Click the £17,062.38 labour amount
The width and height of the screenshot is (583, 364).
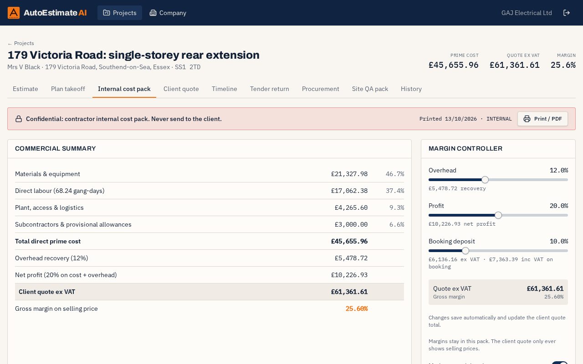click(x=349, y=191)
